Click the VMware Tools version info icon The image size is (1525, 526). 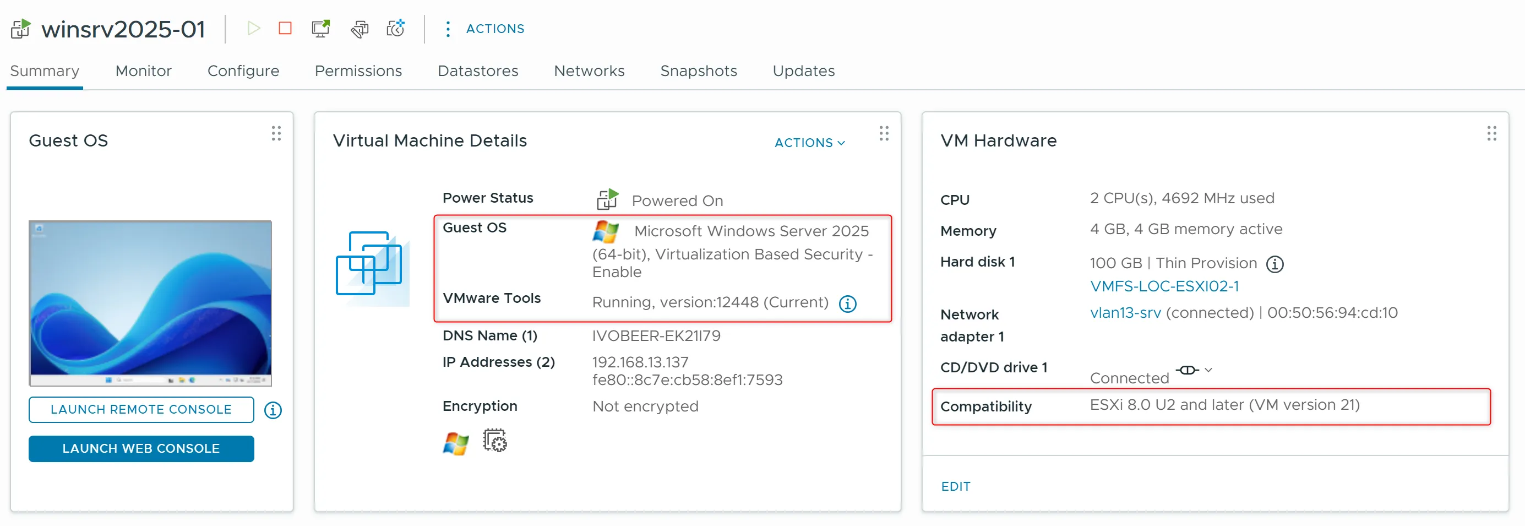pos(848,303)
